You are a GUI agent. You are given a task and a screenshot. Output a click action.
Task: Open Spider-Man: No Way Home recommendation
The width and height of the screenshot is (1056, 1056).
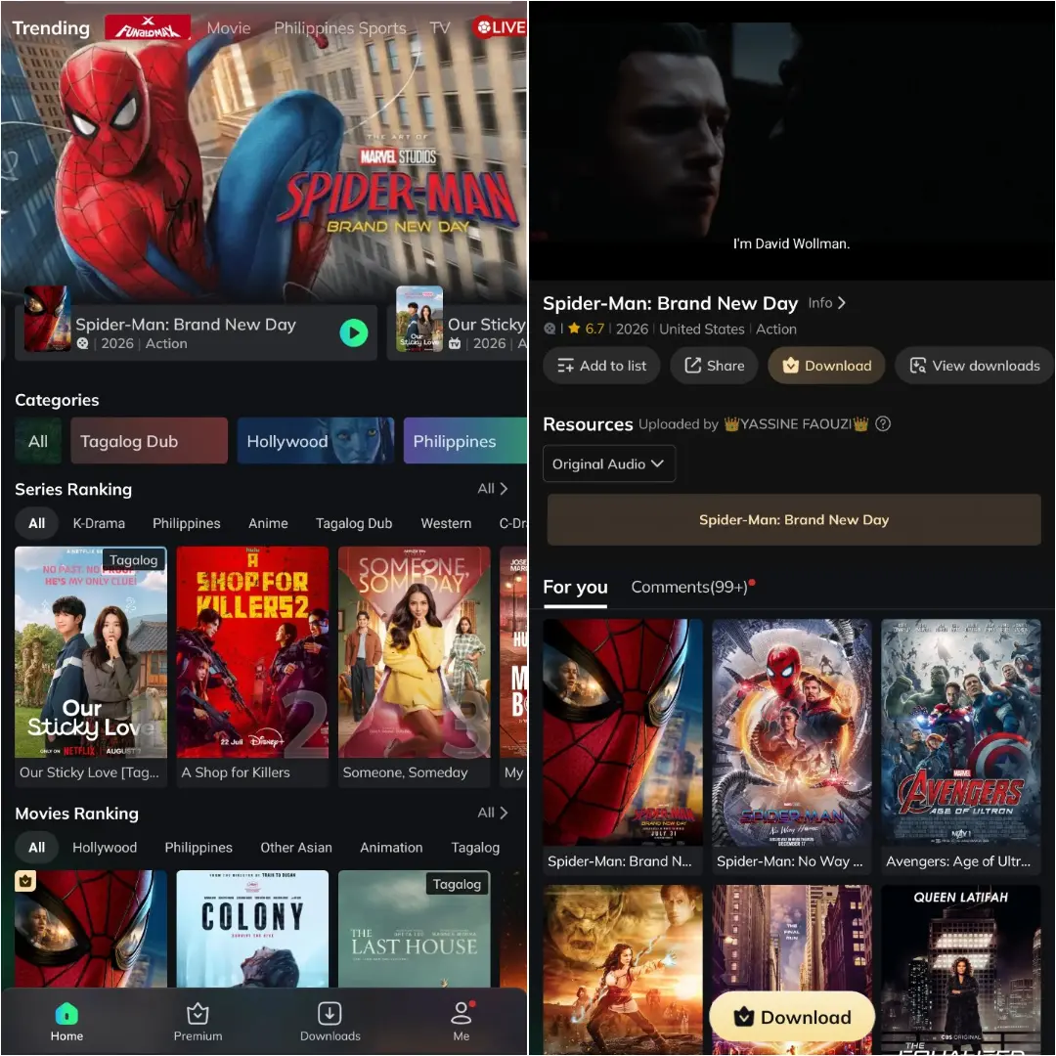click(791, 732)
